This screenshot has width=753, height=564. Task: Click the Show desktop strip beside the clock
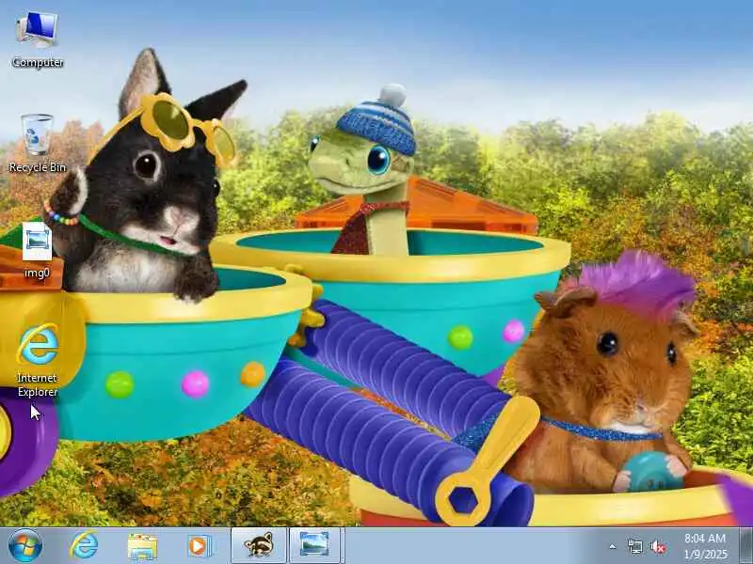746,546
